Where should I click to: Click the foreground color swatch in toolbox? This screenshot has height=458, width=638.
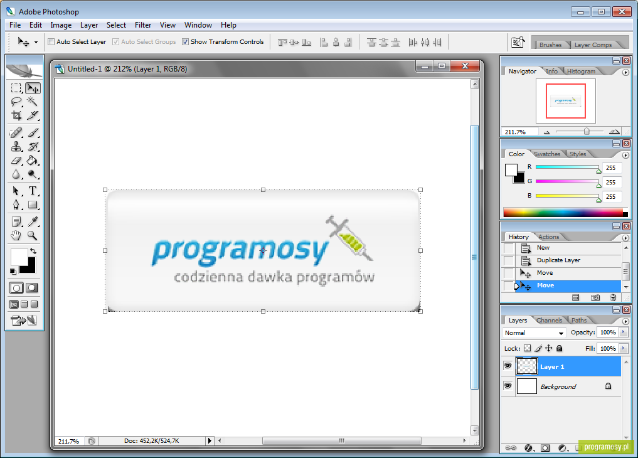point(18,257)
